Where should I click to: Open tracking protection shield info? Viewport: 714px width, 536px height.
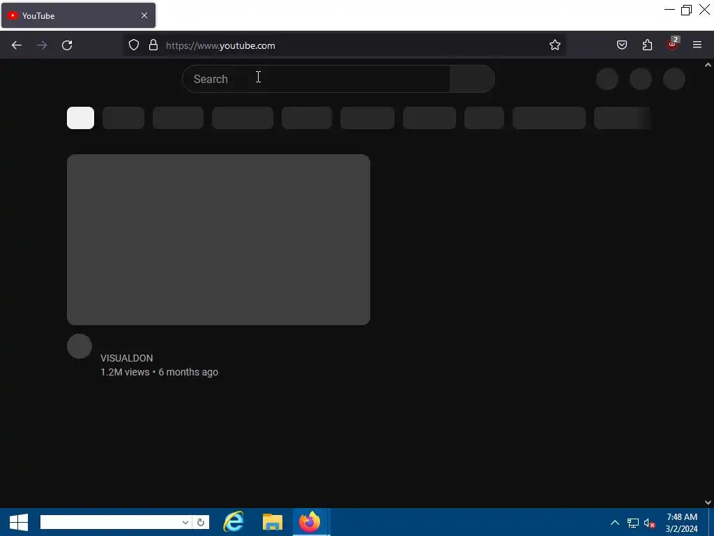133,45
